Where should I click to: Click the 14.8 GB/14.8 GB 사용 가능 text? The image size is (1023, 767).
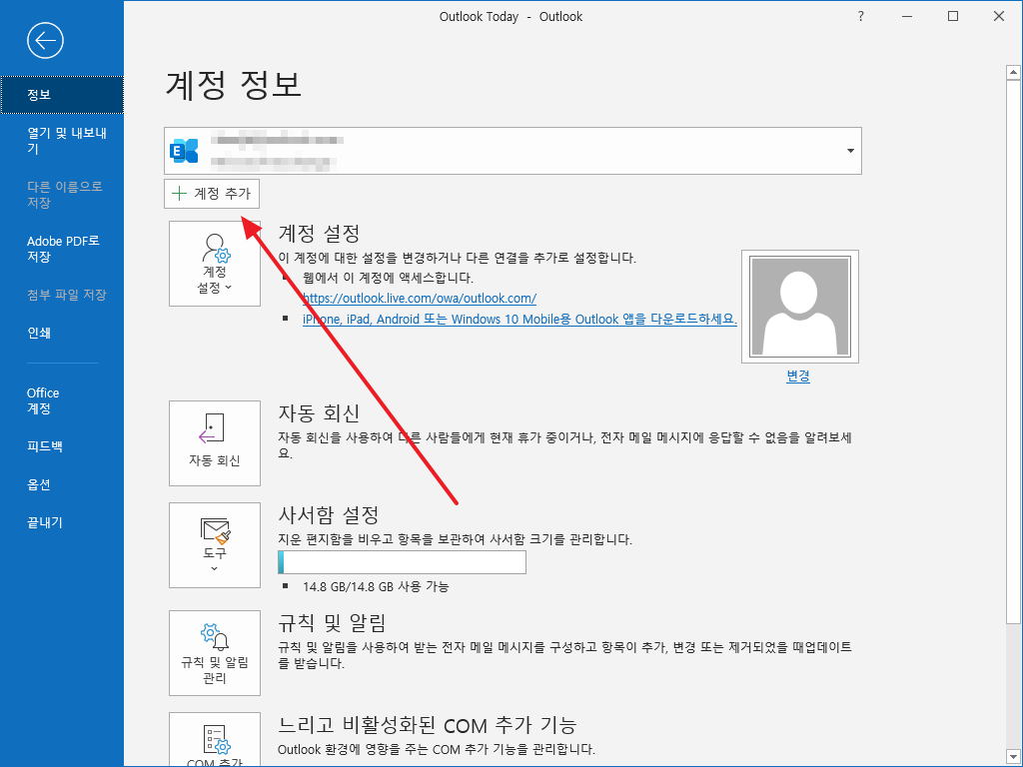point(376,586)
